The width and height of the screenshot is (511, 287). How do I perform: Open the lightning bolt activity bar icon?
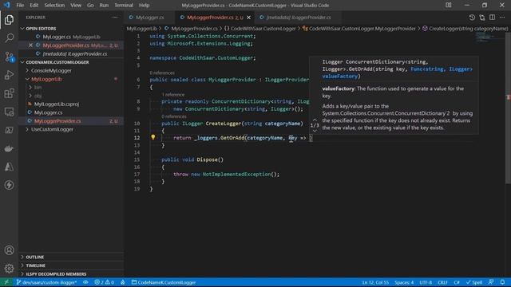9,185
